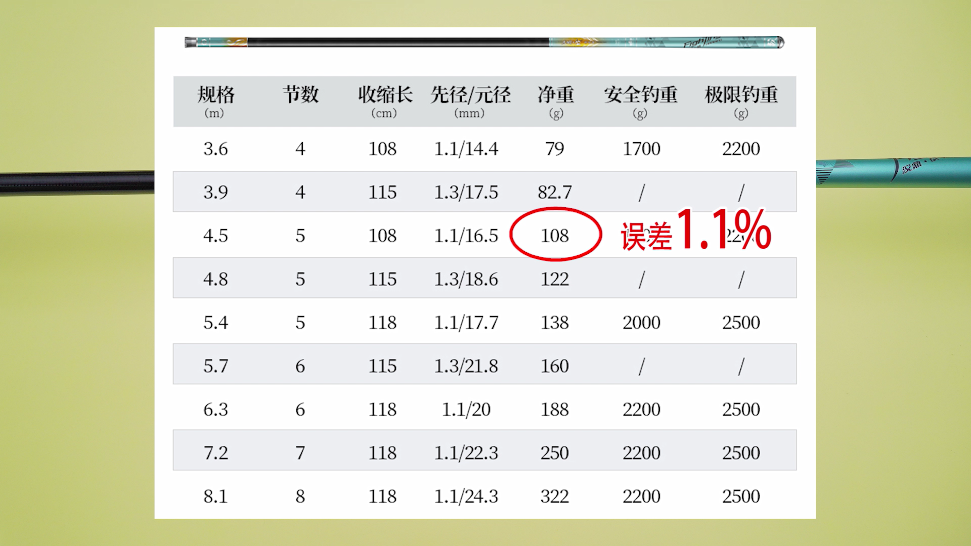Viewport: 971px width, 546px height.
Task: Click the 8.1 spec cell
Action: click(x=215, y=496)
